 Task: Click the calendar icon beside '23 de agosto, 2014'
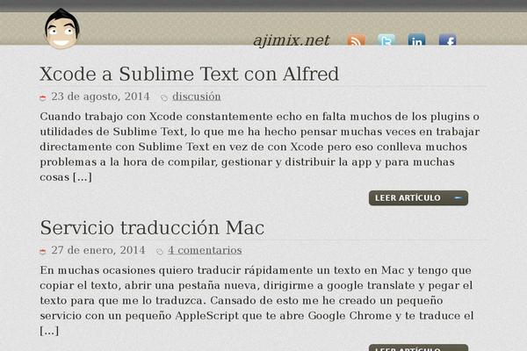[43, 97]
